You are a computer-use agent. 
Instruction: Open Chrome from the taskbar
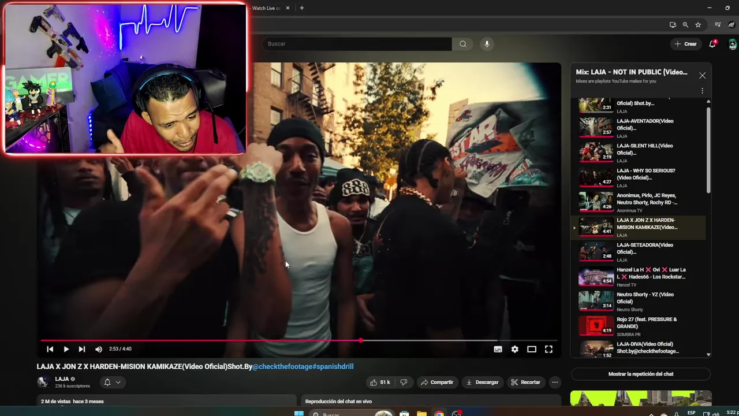pos(439,414)
